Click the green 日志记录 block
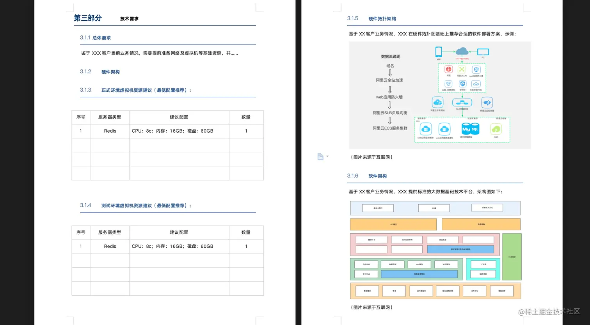 (x=512, y=257)
